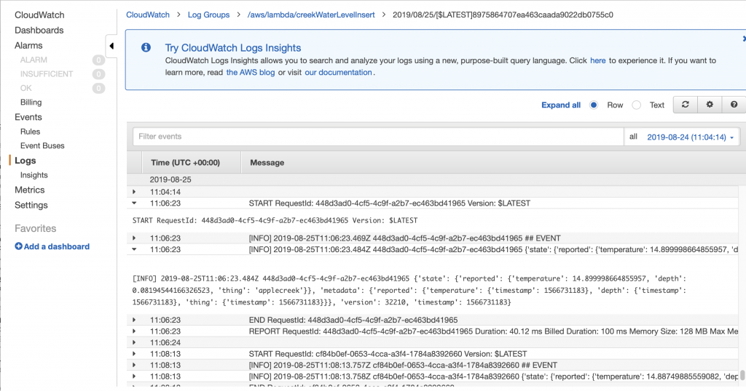This screenshot has height=391, width=746.
Task: Open /aws/lambda/creekWaterLevelInsert breadcrumb link
Action: [311, 15]
